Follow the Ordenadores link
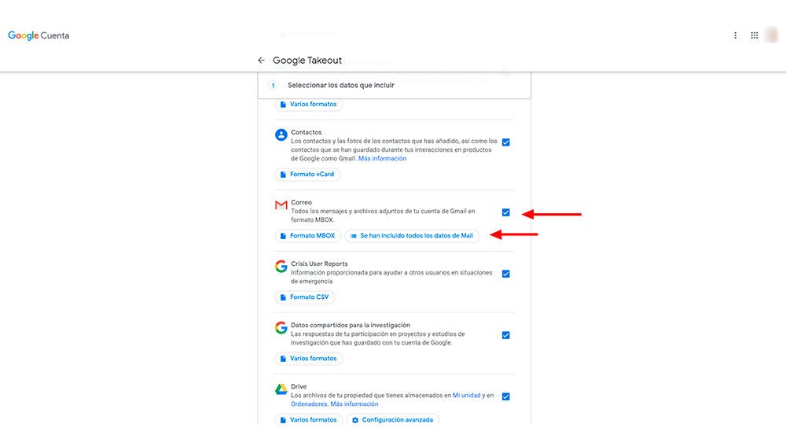Viewport: 786px width, 446px height. pos(309,404)
